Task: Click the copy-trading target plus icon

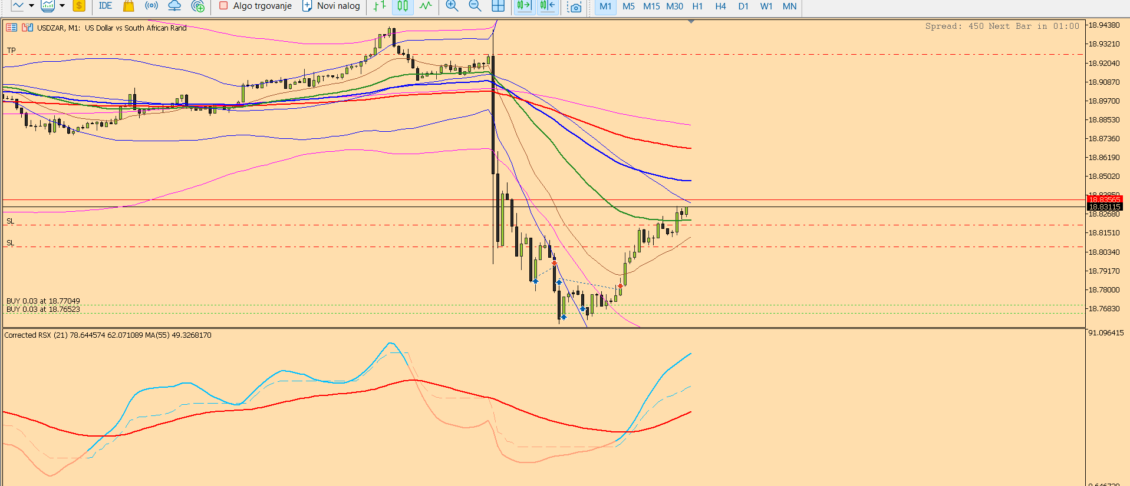Action: [x=198, y=6]
